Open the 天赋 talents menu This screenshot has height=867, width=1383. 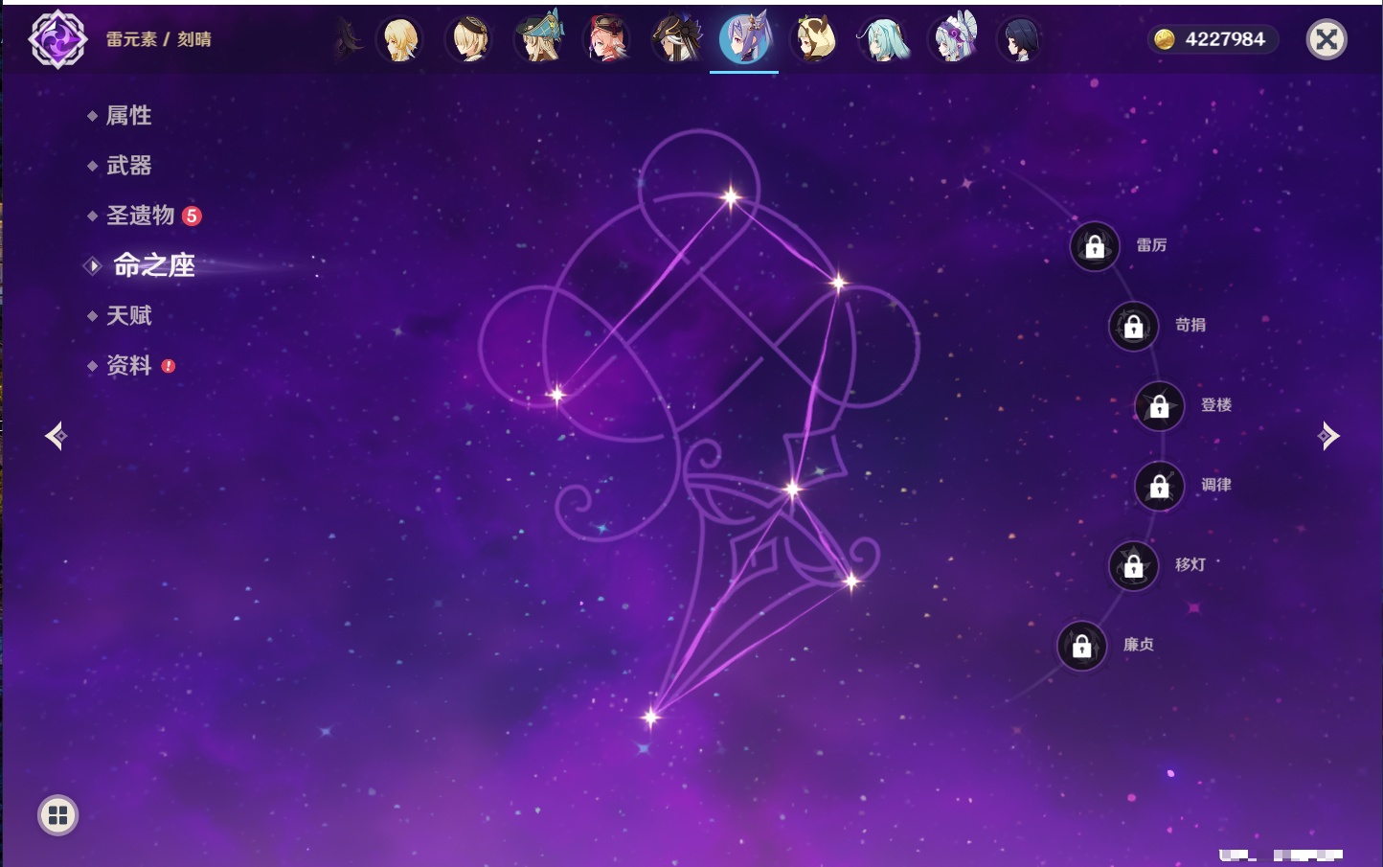pyautogui.click(x=128, y=315)
